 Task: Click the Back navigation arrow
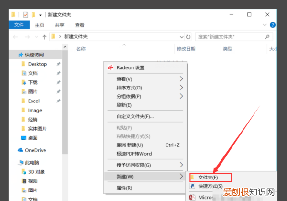coord(15,37)
